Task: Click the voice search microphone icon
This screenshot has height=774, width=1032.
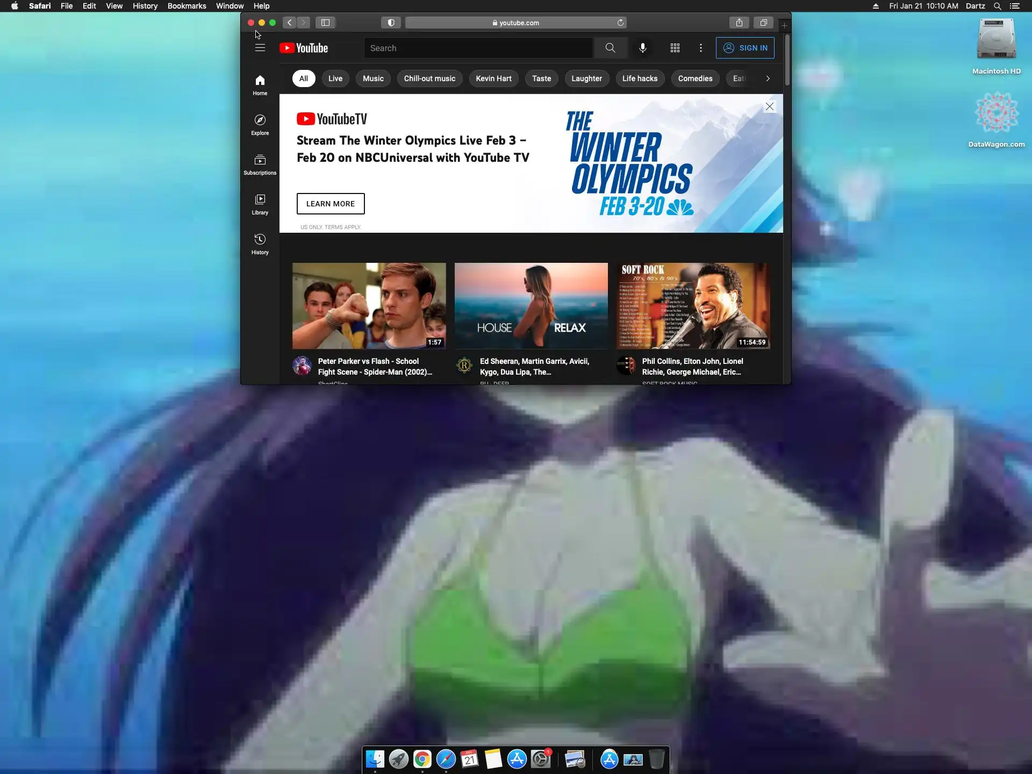Action: click(x=642, y=48)
